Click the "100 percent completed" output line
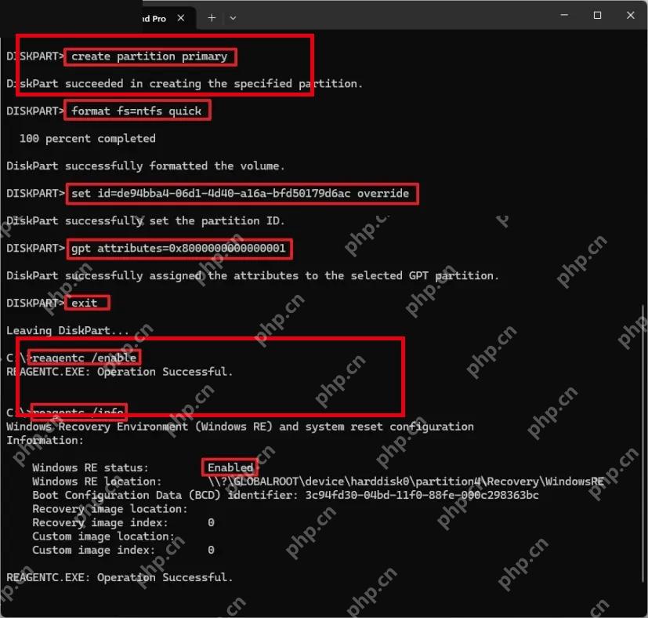This screenshot has width=648, height=618. tap(88, 139)
